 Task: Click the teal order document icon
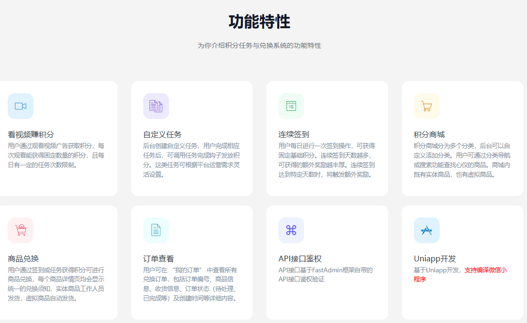pyautogui.click(x=156, y=230)
